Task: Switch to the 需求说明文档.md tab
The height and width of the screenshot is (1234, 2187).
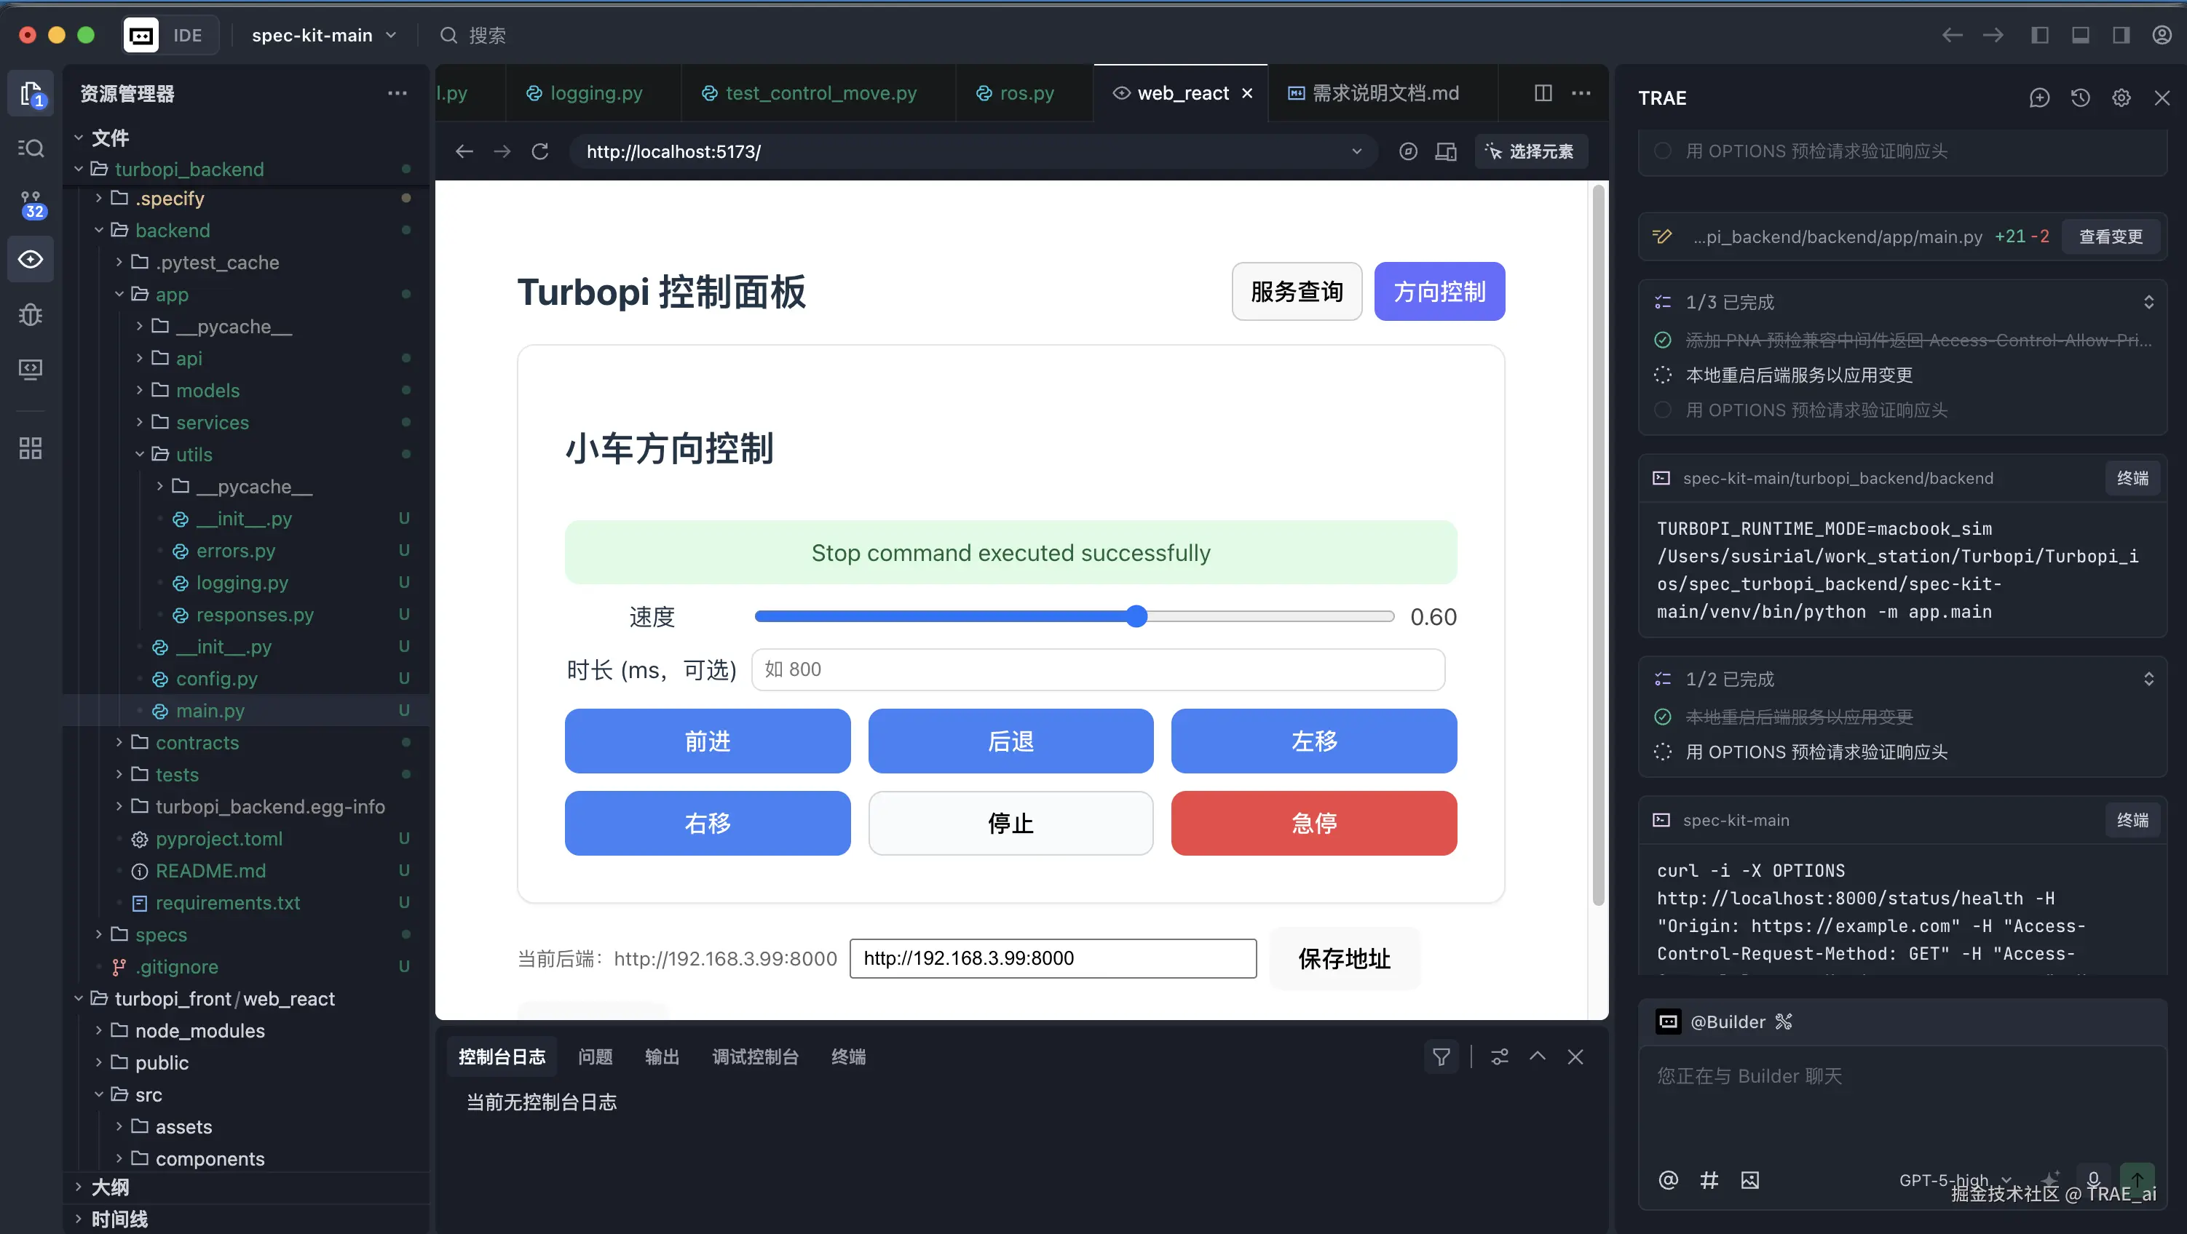Action: (1384, 92)
